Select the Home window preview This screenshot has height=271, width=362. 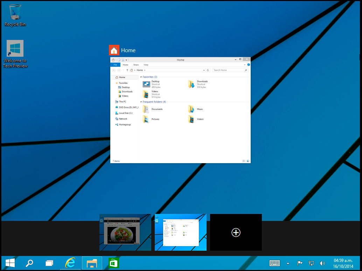point(180,116)
